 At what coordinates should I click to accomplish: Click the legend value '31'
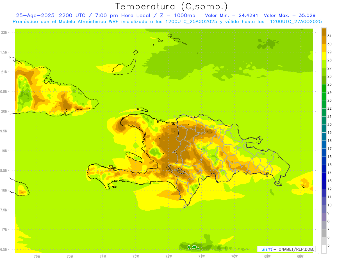point(330,36)
